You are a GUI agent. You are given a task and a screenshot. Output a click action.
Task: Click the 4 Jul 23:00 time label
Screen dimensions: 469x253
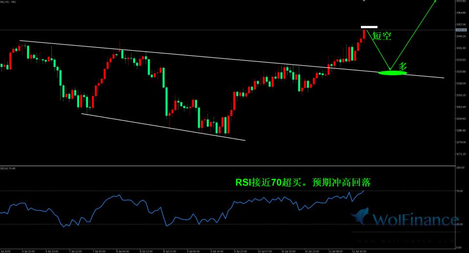pos(52,252)
